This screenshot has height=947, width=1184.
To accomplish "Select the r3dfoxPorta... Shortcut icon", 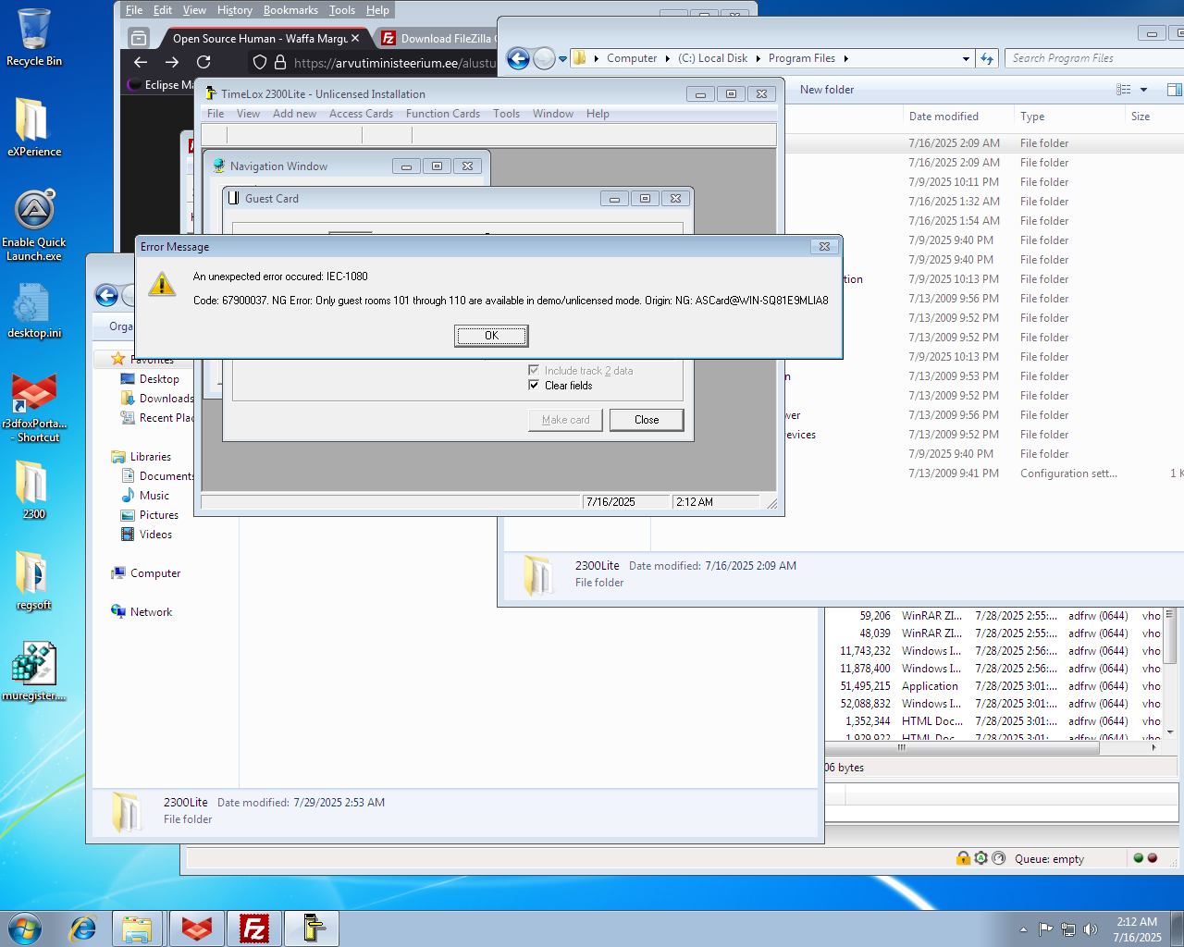I will pos(34,407).
